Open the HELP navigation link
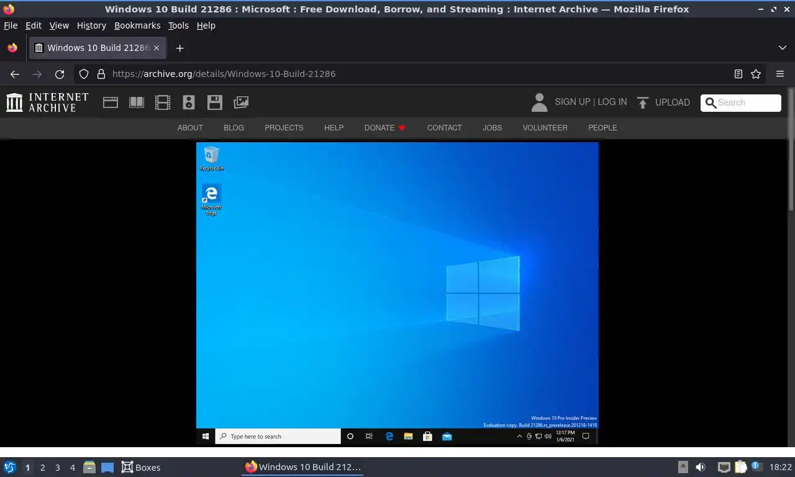The width and height of the screenshot is (795, 477). [334, 128]
